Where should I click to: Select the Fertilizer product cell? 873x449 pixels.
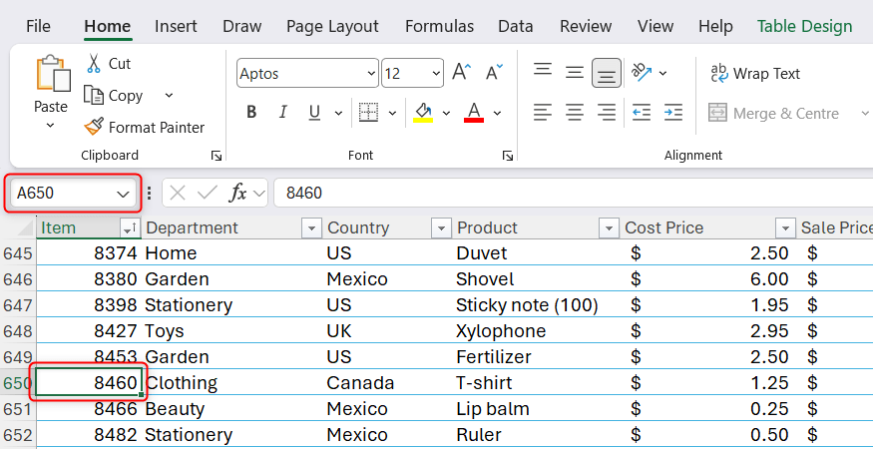[537, 357]
